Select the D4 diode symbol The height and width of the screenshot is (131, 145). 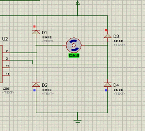point(108,85)
